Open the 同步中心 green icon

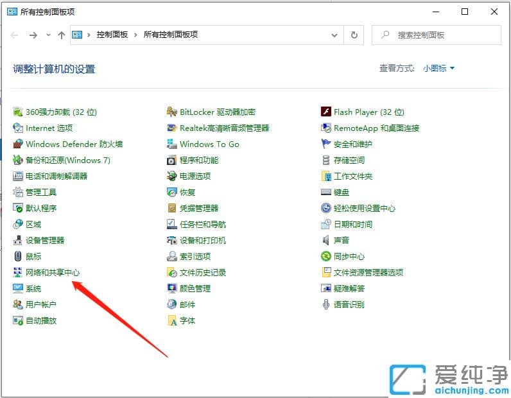coord(326,257)
